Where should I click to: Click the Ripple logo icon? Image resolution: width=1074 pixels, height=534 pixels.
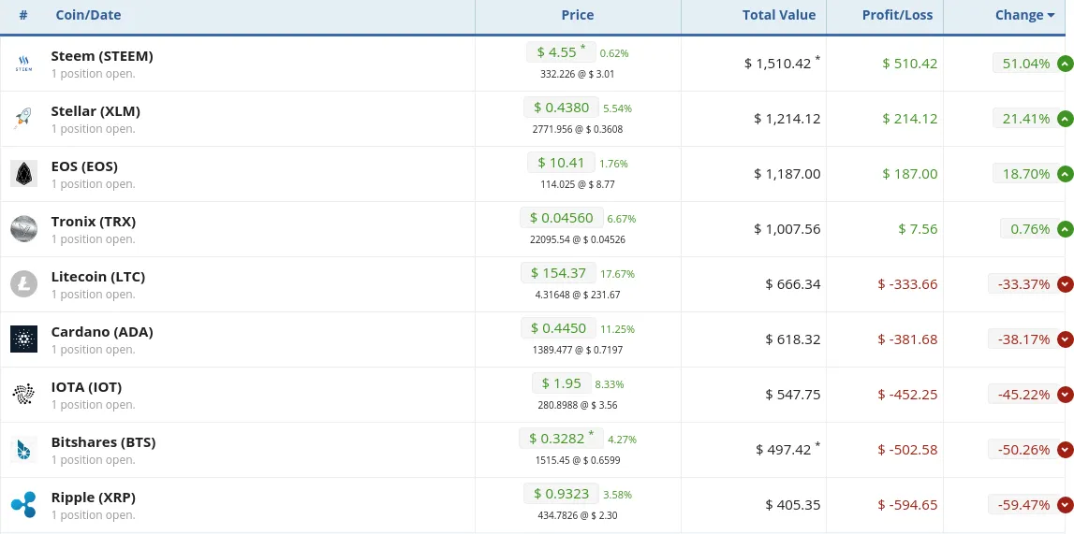(x=23, y=505)
